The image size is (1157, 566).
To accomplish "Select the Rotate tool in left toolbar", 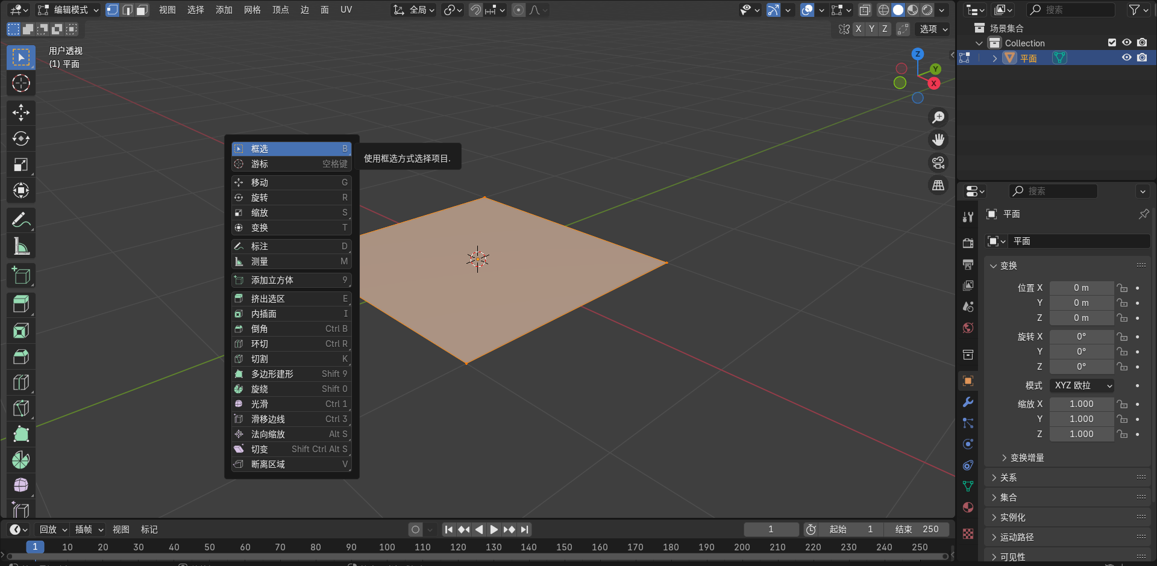I will click(21, 138).
